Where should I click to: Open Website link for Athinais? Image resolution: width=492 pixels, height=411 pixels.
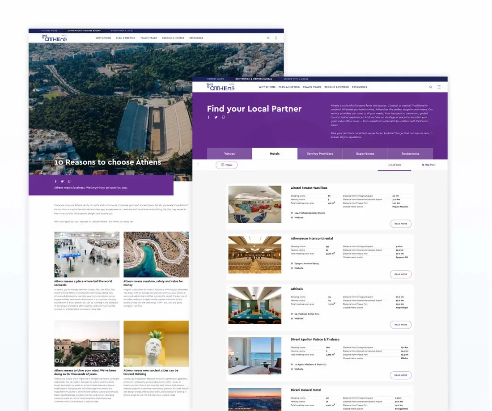(x=299, y=319)
